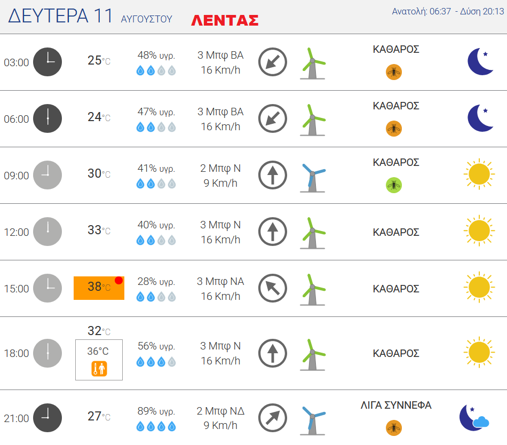Click the crescent moon icon at 06:00
Image resolution: width=507 pixels, height=445 pixels.
(x=480, y=118)
